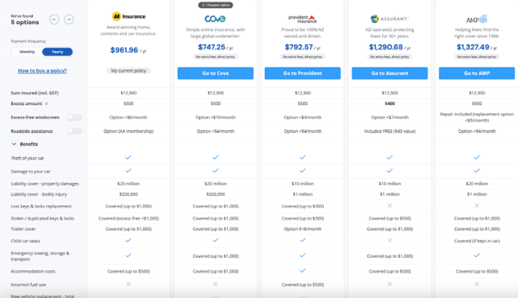Click the Assurant logo
Image resolution: width=518 pixels, height=298 pixels.
(389, 19)
